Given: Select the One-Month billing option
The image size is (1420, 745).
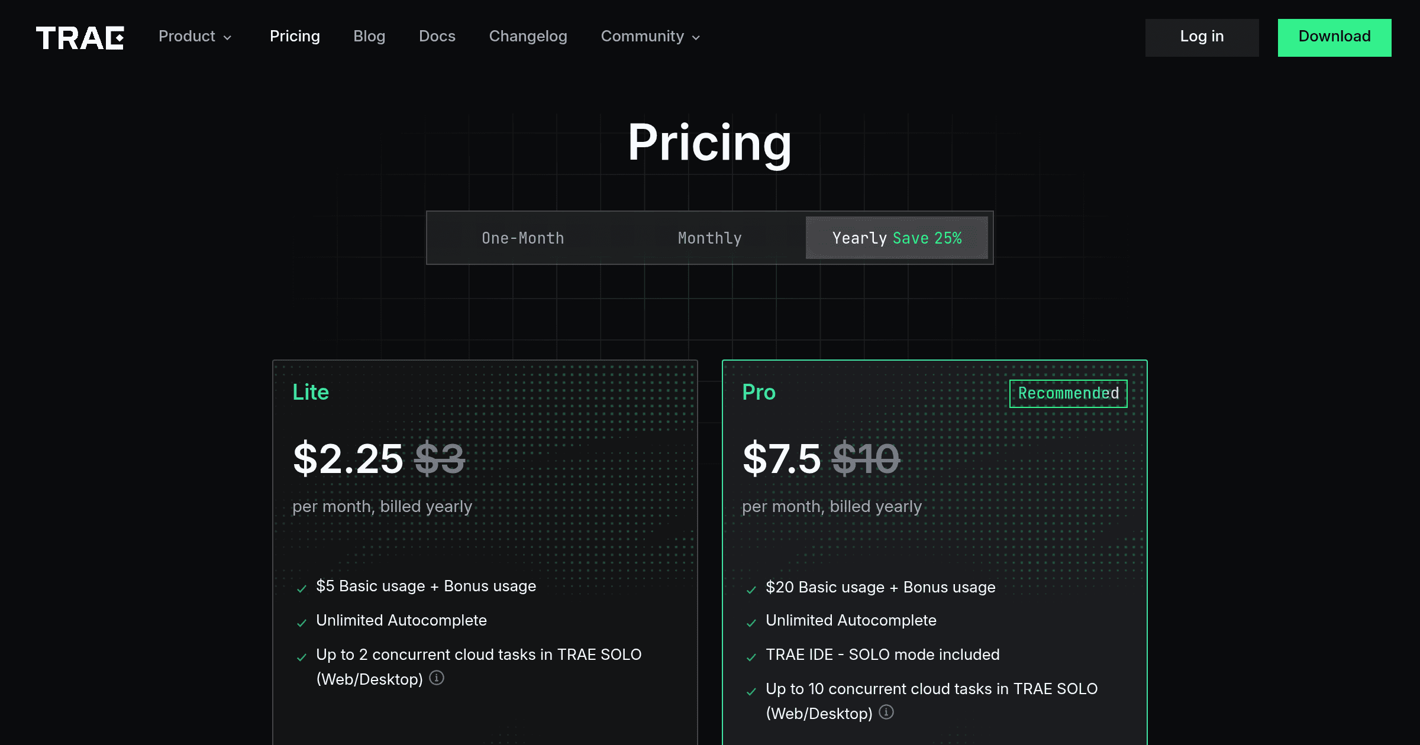Looking at the screenshot, I should (522, 238).
